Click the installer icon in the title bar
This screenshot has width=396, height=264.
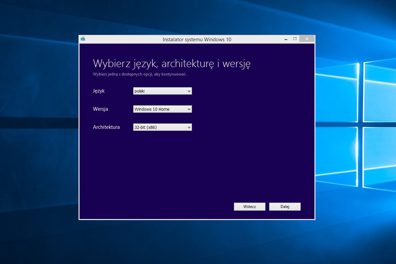pos(83,39)
